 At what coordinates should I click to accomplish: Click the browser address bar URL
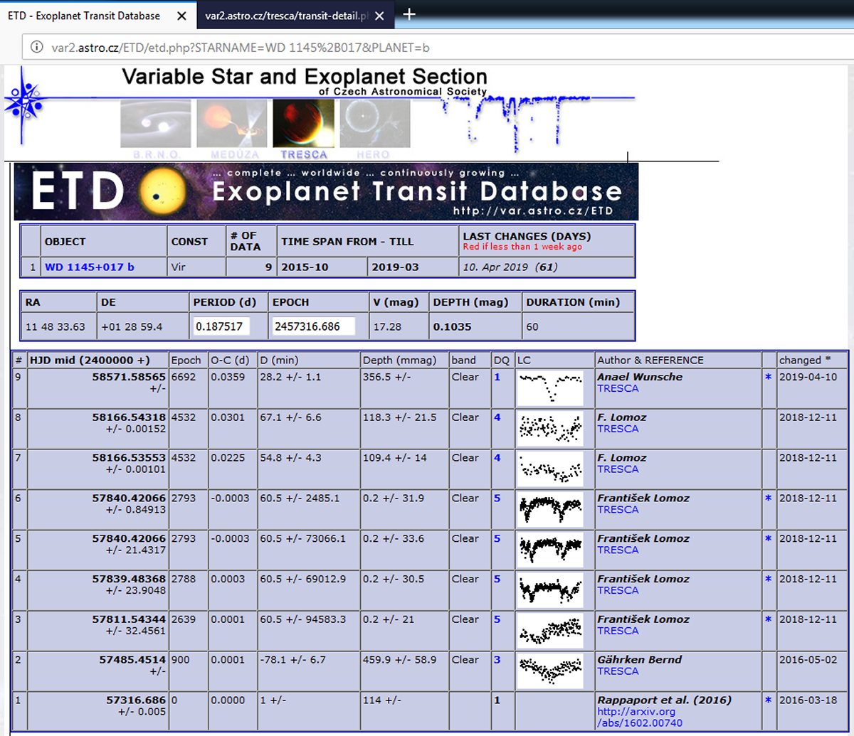point(241,48)
